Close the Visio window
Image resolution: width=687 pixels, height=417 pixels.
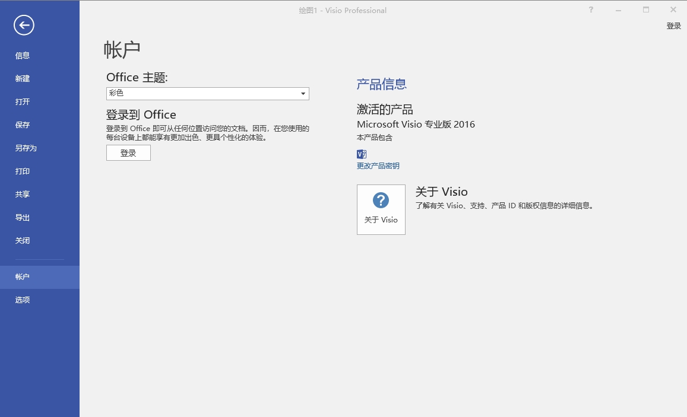pos(673,10)
